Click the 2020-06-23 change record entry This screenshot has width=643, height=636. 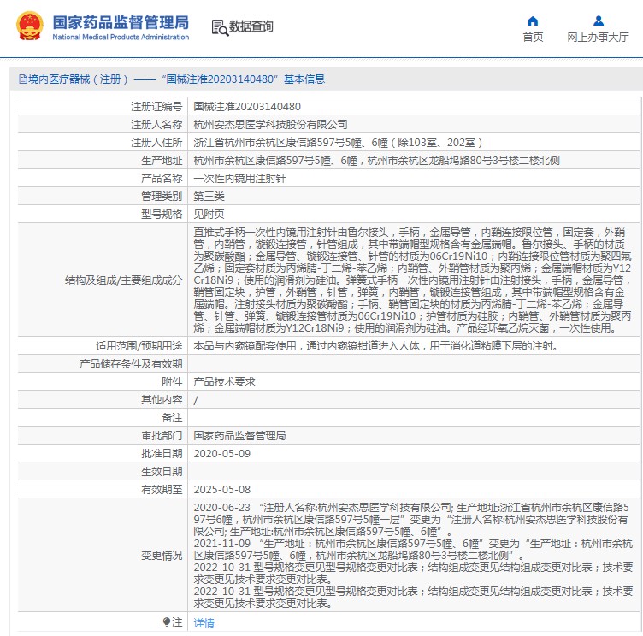coord(412,520)
